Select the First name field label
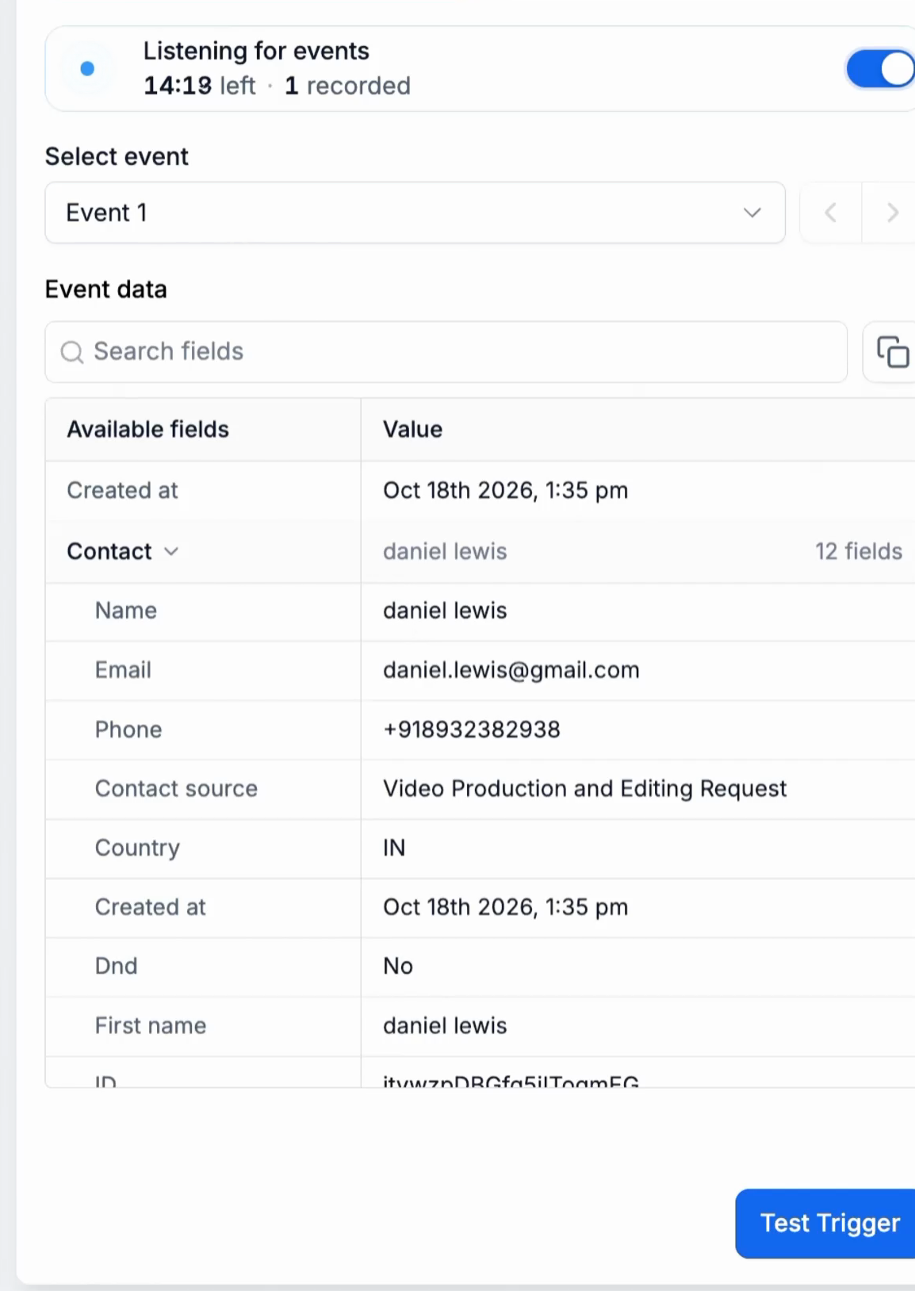 [x=151, y=1025]
